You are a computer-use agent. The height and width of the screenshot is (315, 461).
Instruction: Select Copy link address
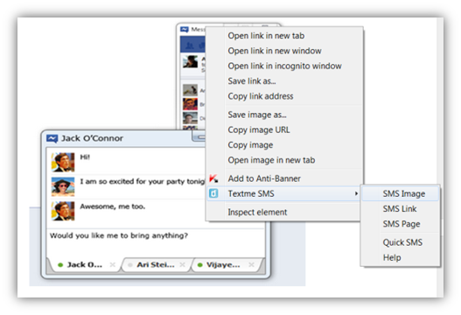tap(284, 96)
